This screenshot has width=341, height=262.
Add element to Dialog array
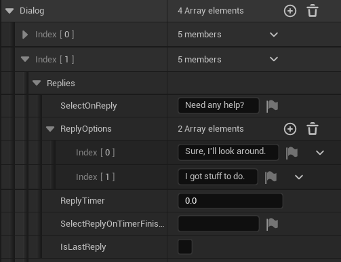290,11
